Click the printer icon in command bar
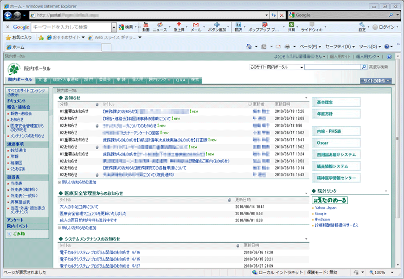Image resolution: width=404 pixels, height=279 pixels. coord(287,47)
